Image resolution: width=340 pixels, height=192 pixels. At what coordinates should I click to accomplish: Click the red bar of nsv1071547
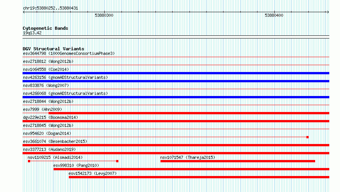[x=238, y=161]
